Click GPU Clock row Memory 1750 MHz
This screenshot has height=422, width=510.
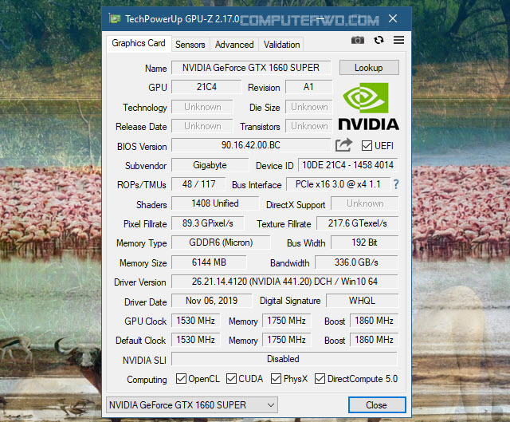pos(287,321)
